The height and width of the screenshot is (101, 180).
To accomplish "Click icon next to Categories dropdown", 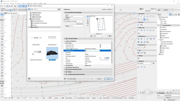I will coord(154,63).
